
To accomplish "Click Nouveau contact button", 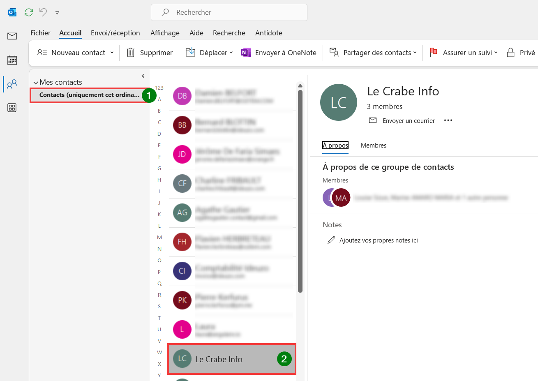I will [71, 53].
